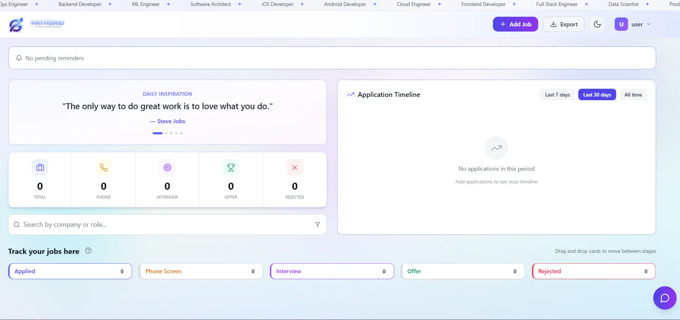680x320 pixels.
Task: Click the Phone stat phone icon
Action: 104,167
